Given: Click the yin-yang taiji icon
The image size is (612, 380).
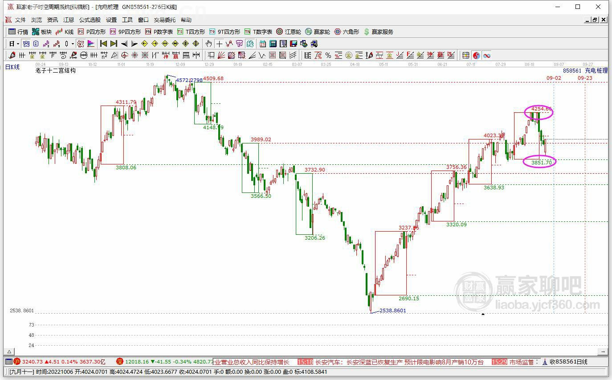Looking at the screenshot, I should tap(477, 55).
